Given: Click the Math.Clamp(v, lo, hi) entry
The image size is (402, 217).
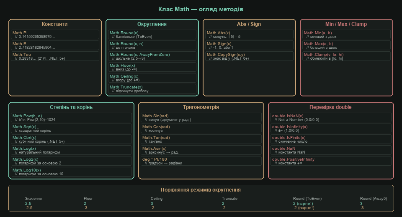Looking at the screenshot, I should [347, 56].
